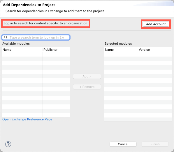
Task: Sort available modules by Name column
Action: click(x=22, y=50)
